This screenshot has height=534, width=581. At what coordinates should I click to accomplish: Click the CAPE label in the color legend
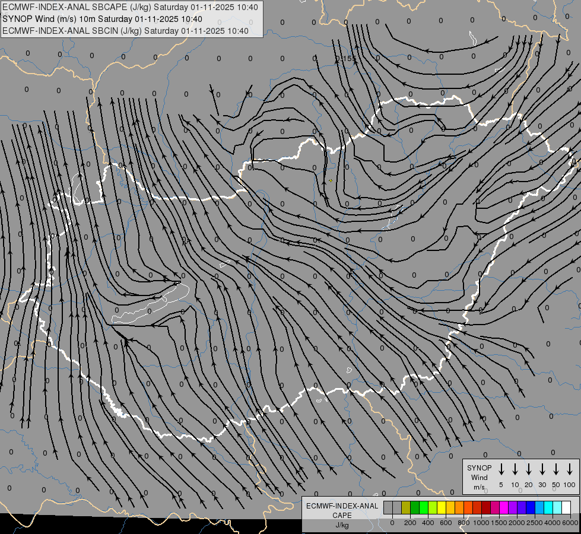(342, 516)
